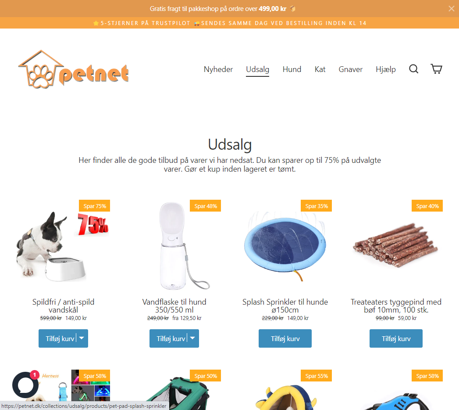Go to the Hund category
The image size is (459, 410).
(x=292, y=69)
